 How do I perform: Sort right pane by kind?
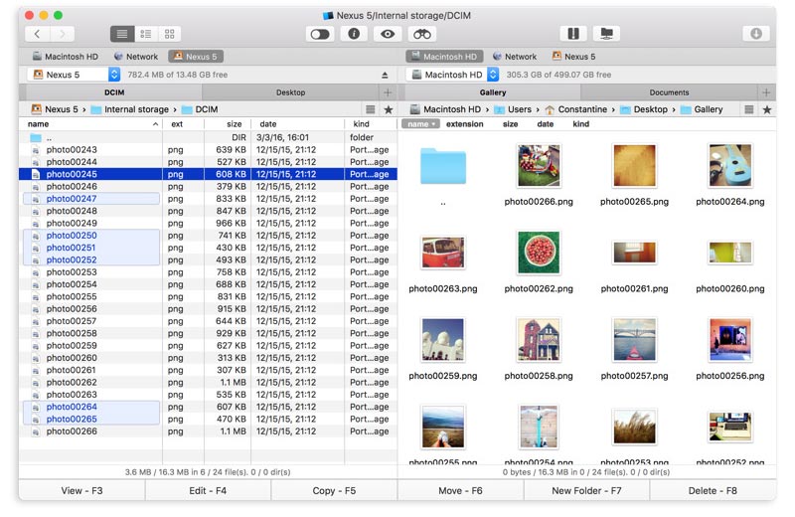tap(580, 124)
